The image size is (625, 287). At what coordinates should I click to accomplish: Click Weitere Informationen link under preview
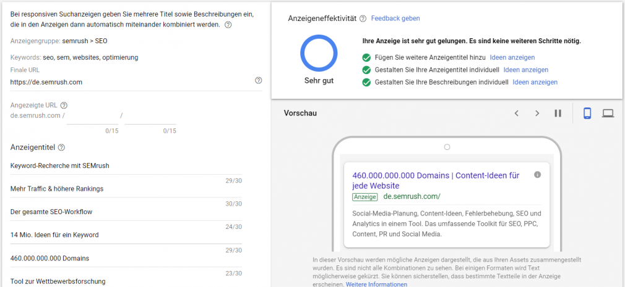(x=377, y=284)
